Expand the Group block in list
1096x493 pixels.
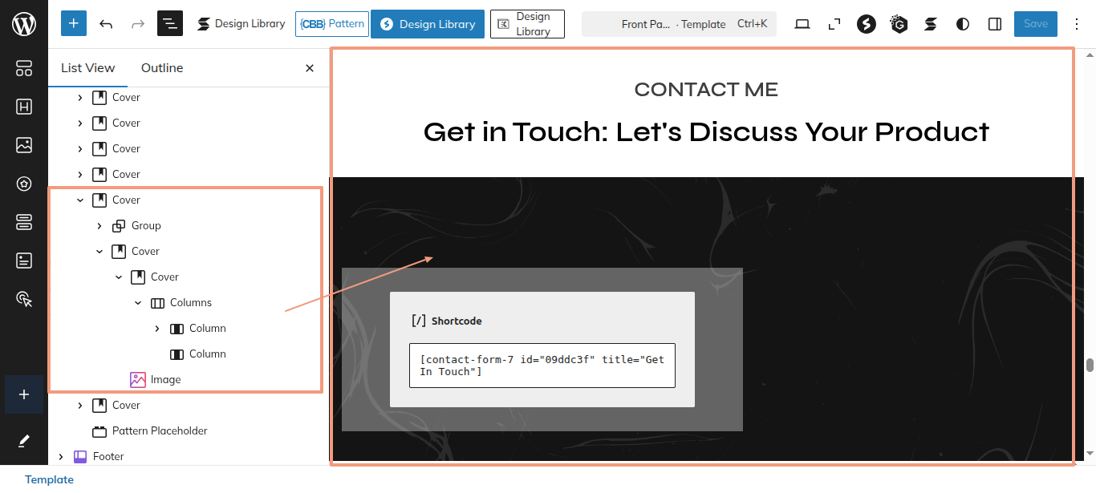(99, 226)
